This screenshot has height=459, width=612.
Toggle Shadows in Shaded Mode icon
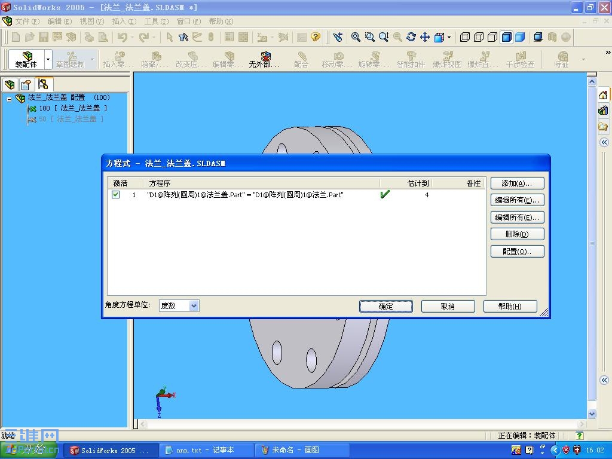538,37
